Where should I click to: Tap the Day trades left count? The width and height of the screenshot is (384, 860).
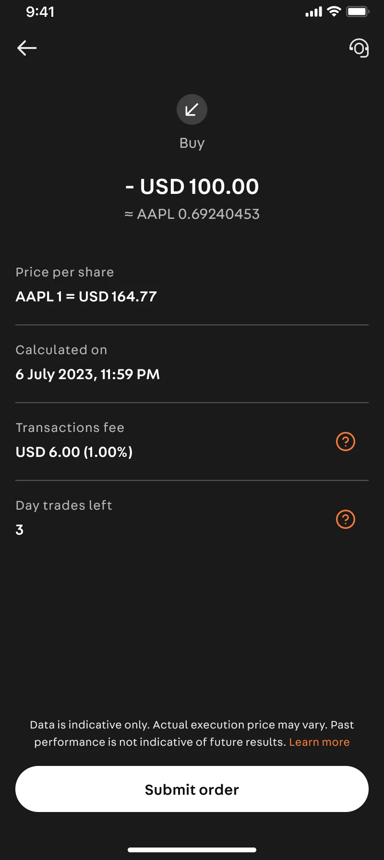20,530
